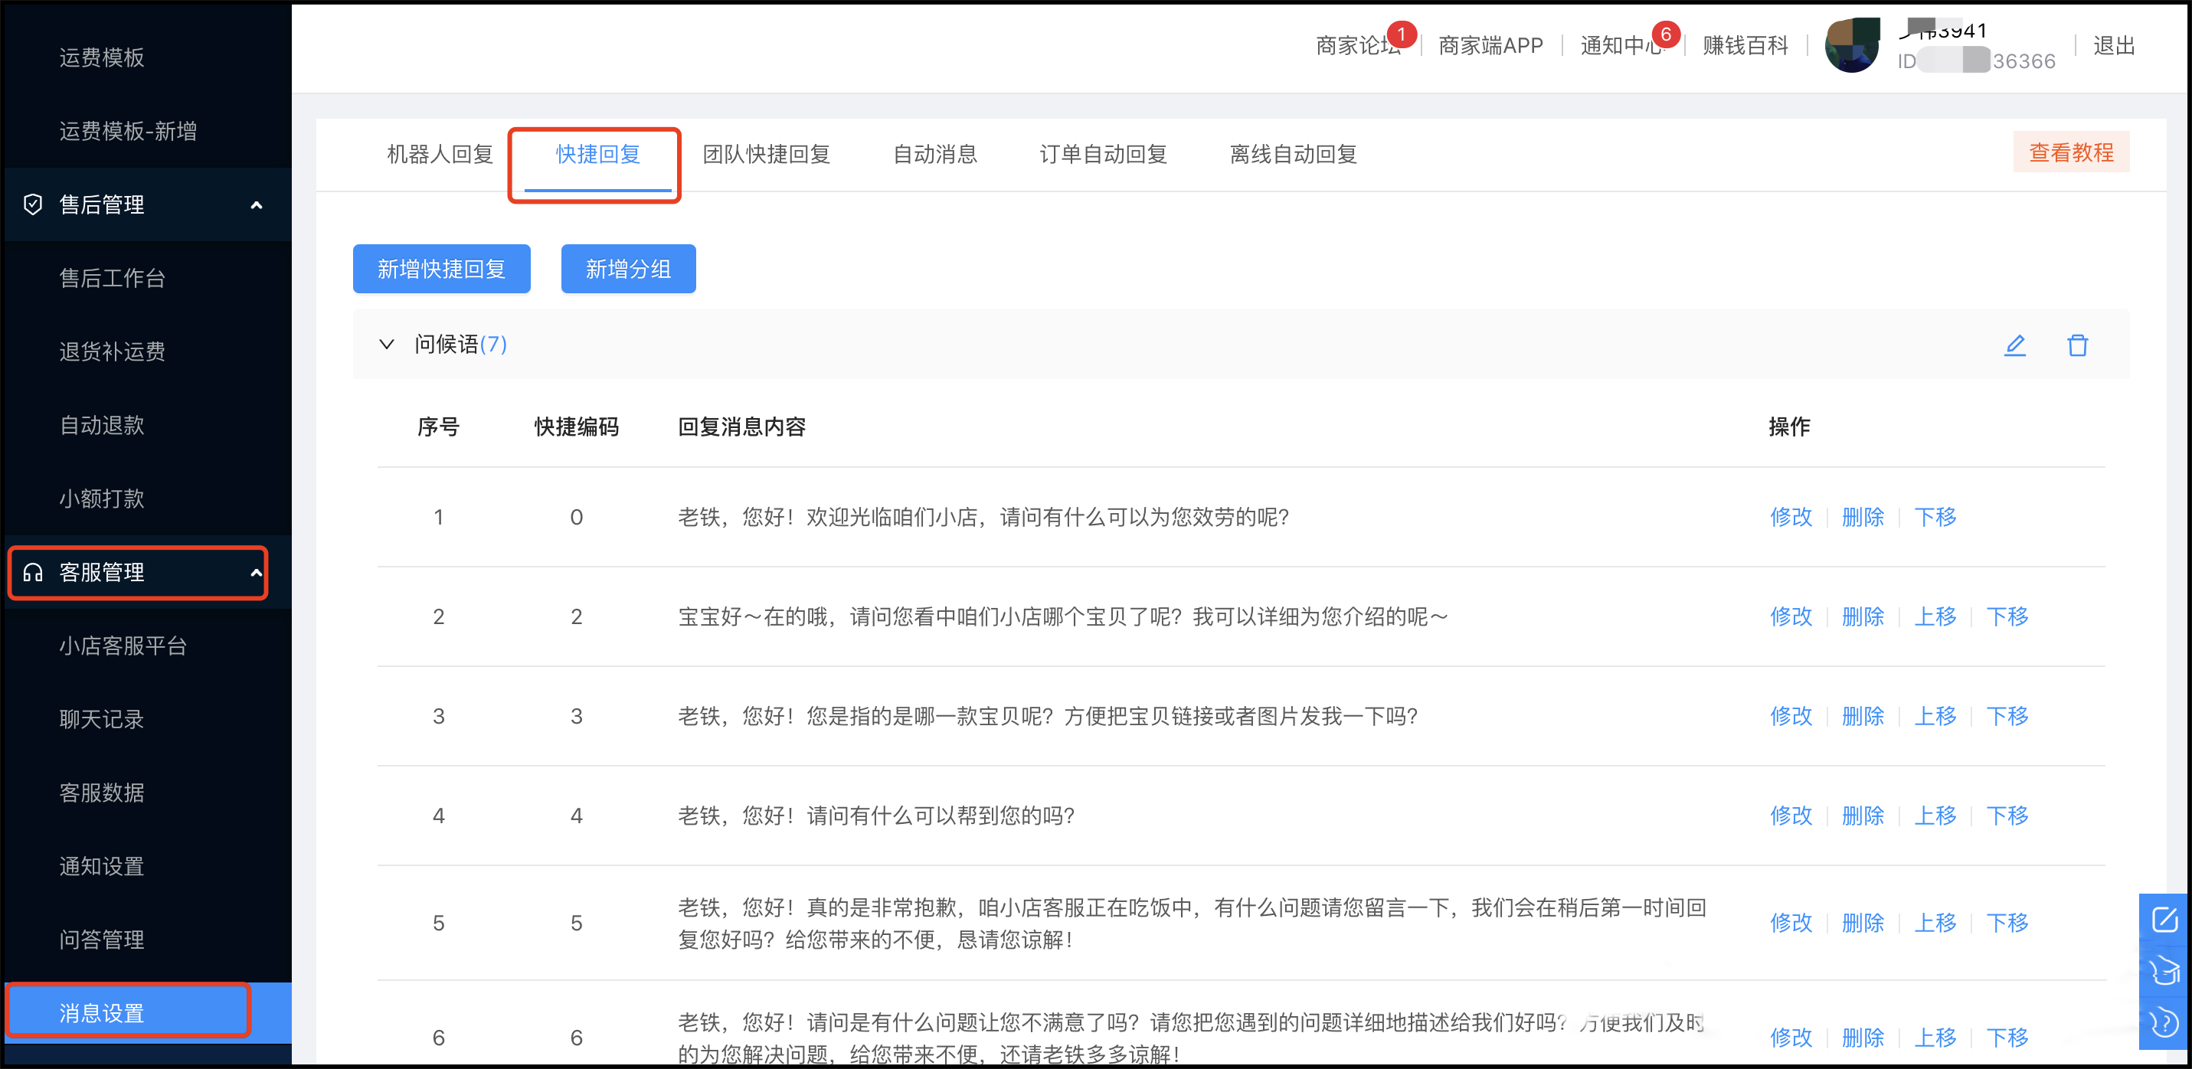Switch to the 机器人回复 tab
Viewport: 2192px width, 1069px height.
(x=440, y=154)
